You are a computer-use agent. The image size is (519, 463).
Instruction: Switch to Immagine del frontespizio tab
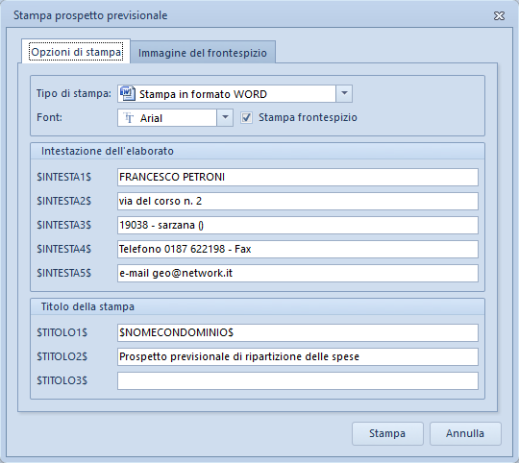tap(203, 53)
